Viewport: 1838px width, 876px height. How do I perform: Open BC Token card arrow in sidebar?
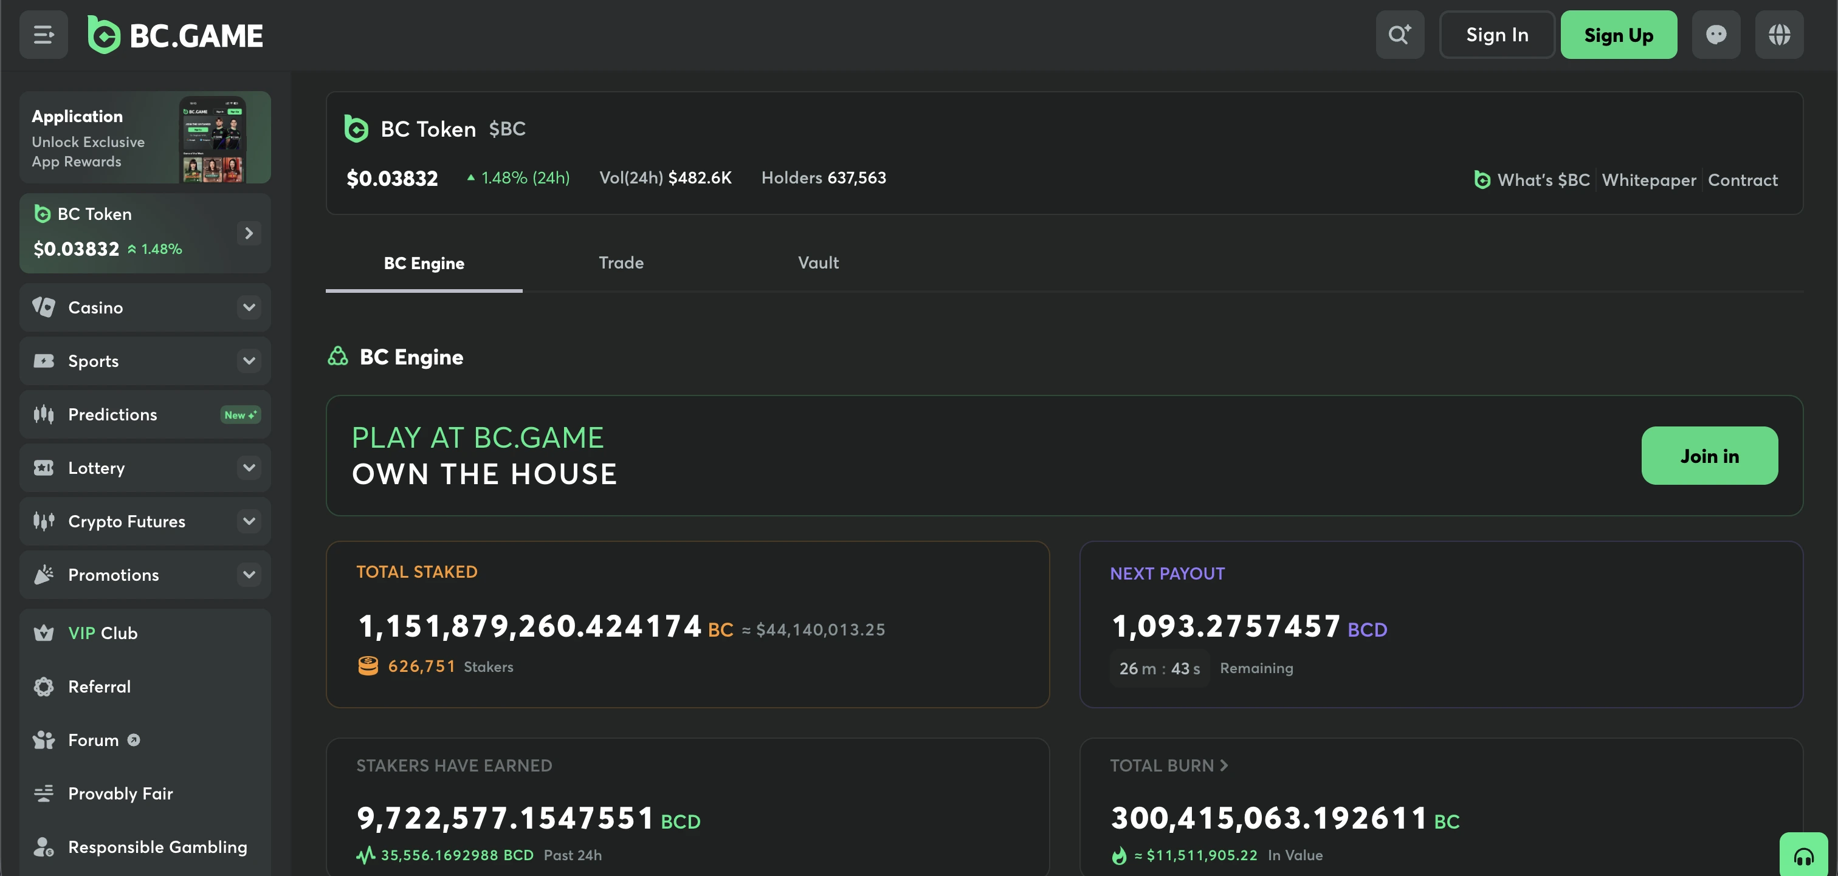click(249, 233)
